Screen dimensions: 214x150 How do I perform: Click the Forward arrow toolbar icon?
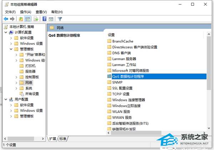[12, 19]
